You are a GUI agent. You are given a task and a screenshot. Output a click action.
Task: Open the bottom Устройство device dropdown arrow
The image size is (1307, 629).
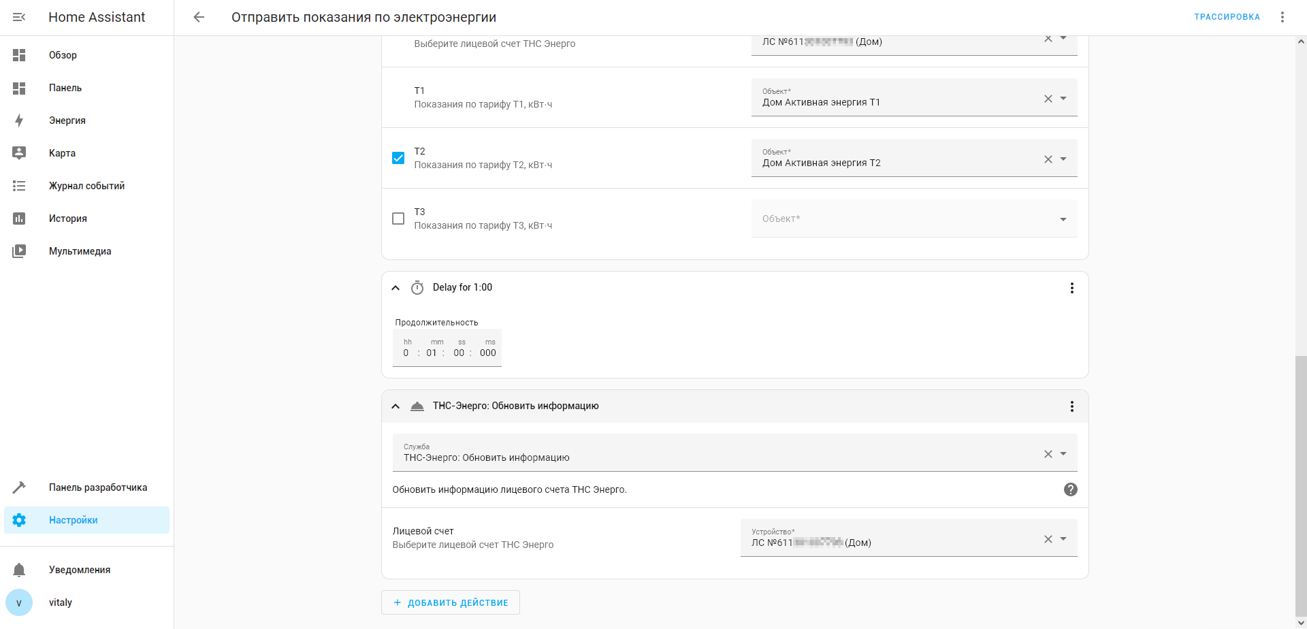click(1063, 539)
